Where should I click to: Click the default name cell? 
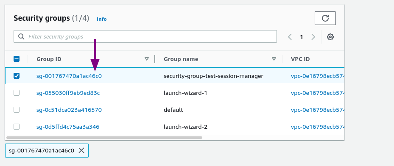tap(173, 110)
